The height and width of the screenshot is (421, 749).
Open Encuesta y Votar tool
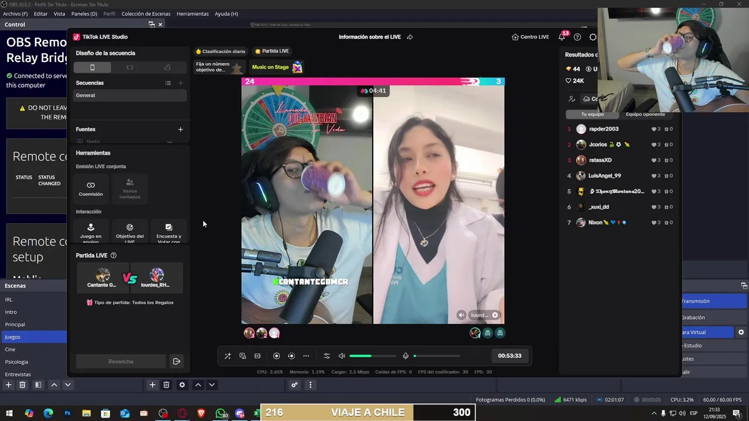point(169,232)
